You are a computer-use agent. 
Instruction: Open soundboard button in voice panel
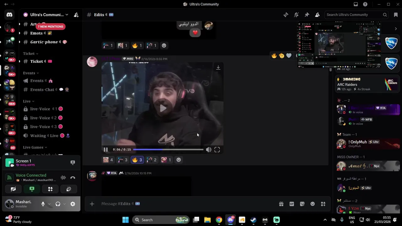[69, 189]
